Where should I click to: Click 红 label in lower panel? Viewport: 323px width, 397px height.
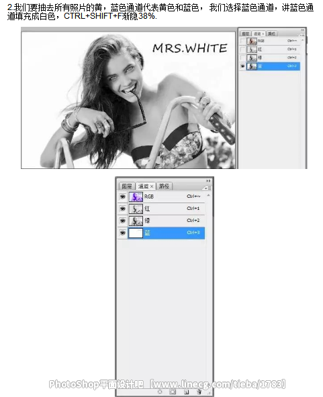147,209
